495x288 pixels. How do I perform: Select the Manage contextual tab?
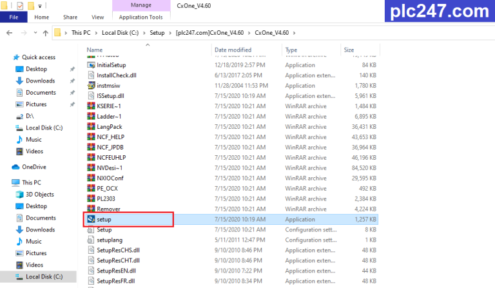[141, 5]
